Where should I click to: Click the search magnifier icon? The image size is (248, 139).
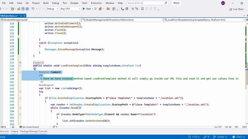(166, 3)
